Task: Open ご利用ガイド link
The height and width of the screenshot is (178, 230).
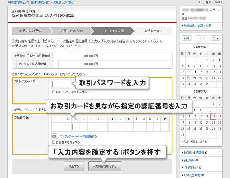Action: [x=191, y=168]
